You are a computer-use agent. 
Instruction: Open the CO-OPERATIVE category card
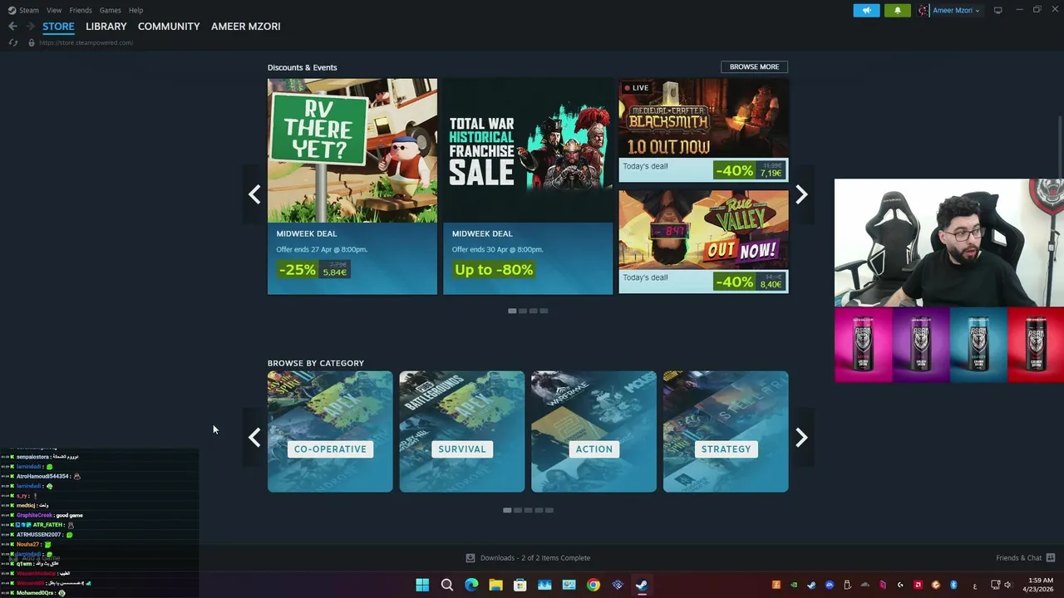(x=330, y=432)
